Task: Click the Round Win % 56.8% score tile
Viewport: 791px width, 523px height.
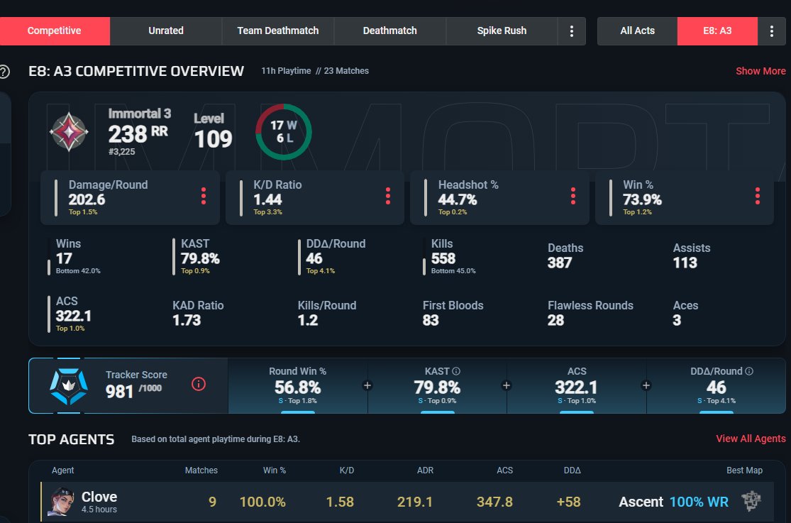Action: pyautogui.click(x=298, y=386)
